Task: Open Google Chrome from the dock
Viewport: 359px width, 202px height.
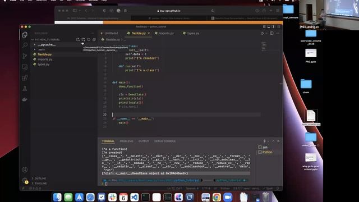Action: [x=217, y=197]
